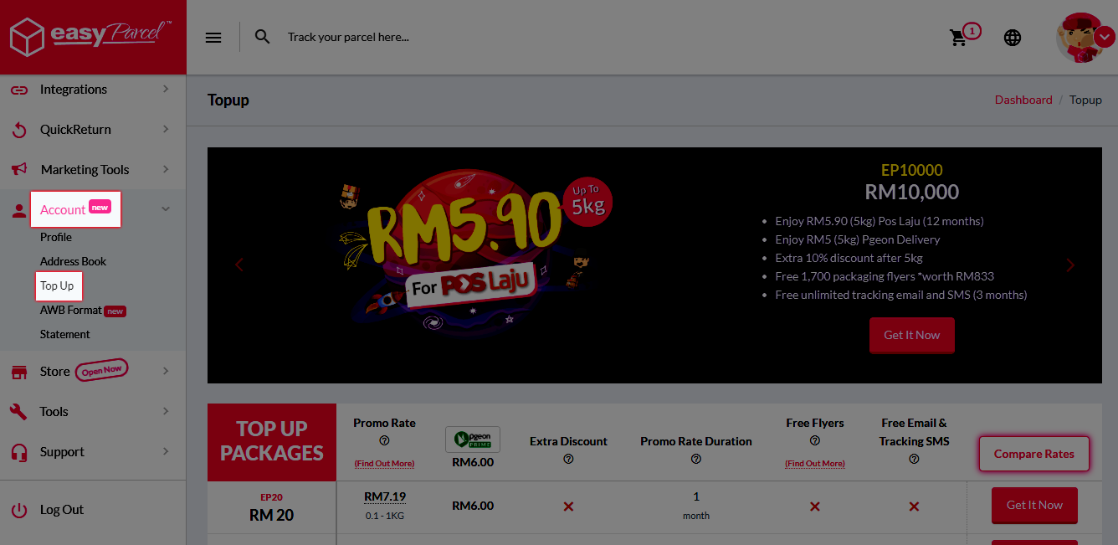Click the QuickReturn refresh icon
This screenshot has height=545, width=1118.
coord(19,130)
